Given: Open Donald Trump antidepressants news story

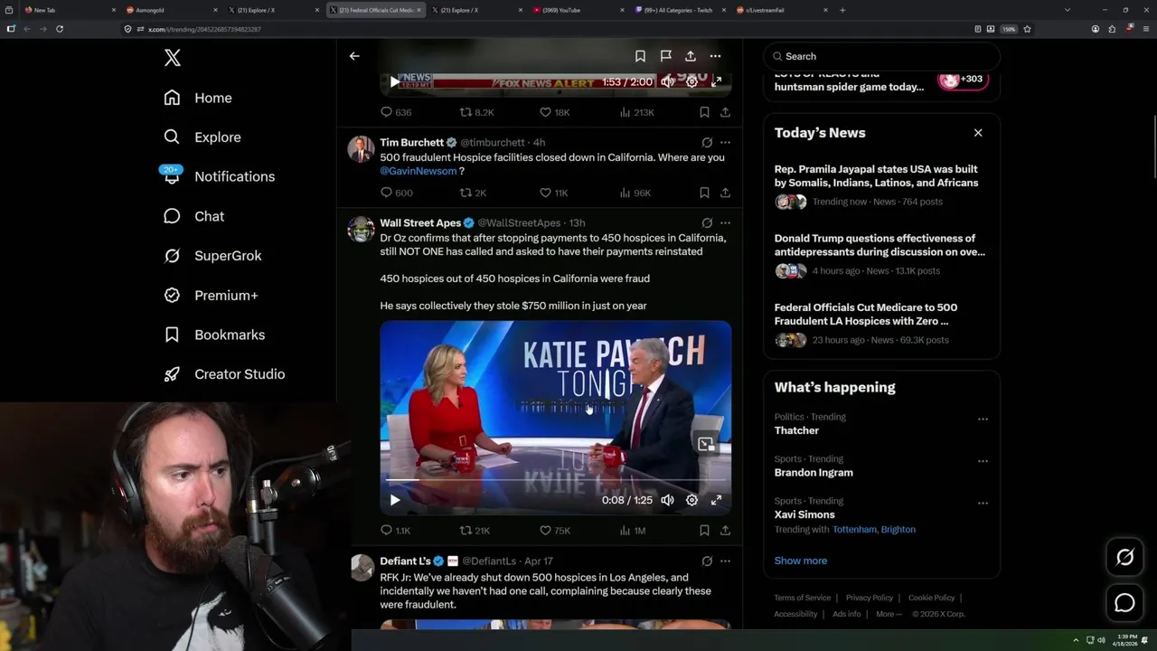Looking at the screenshot, I should pos(881,255).
